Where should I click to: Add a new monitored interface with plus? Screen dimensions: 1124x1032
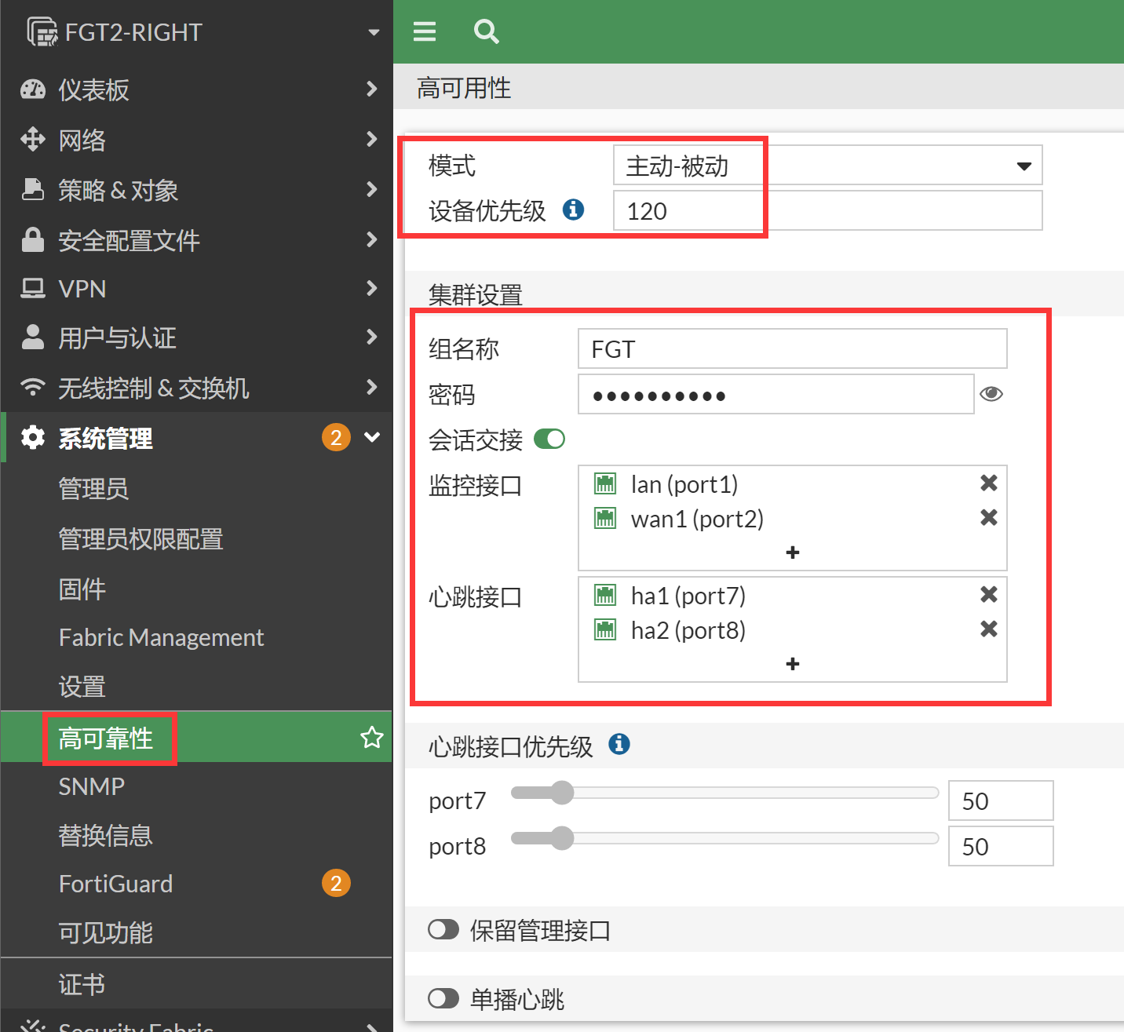(x=792, y=552)
